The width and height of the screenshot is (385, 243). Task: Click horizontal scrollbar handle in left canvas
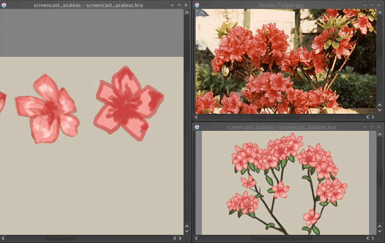point(61,238)
